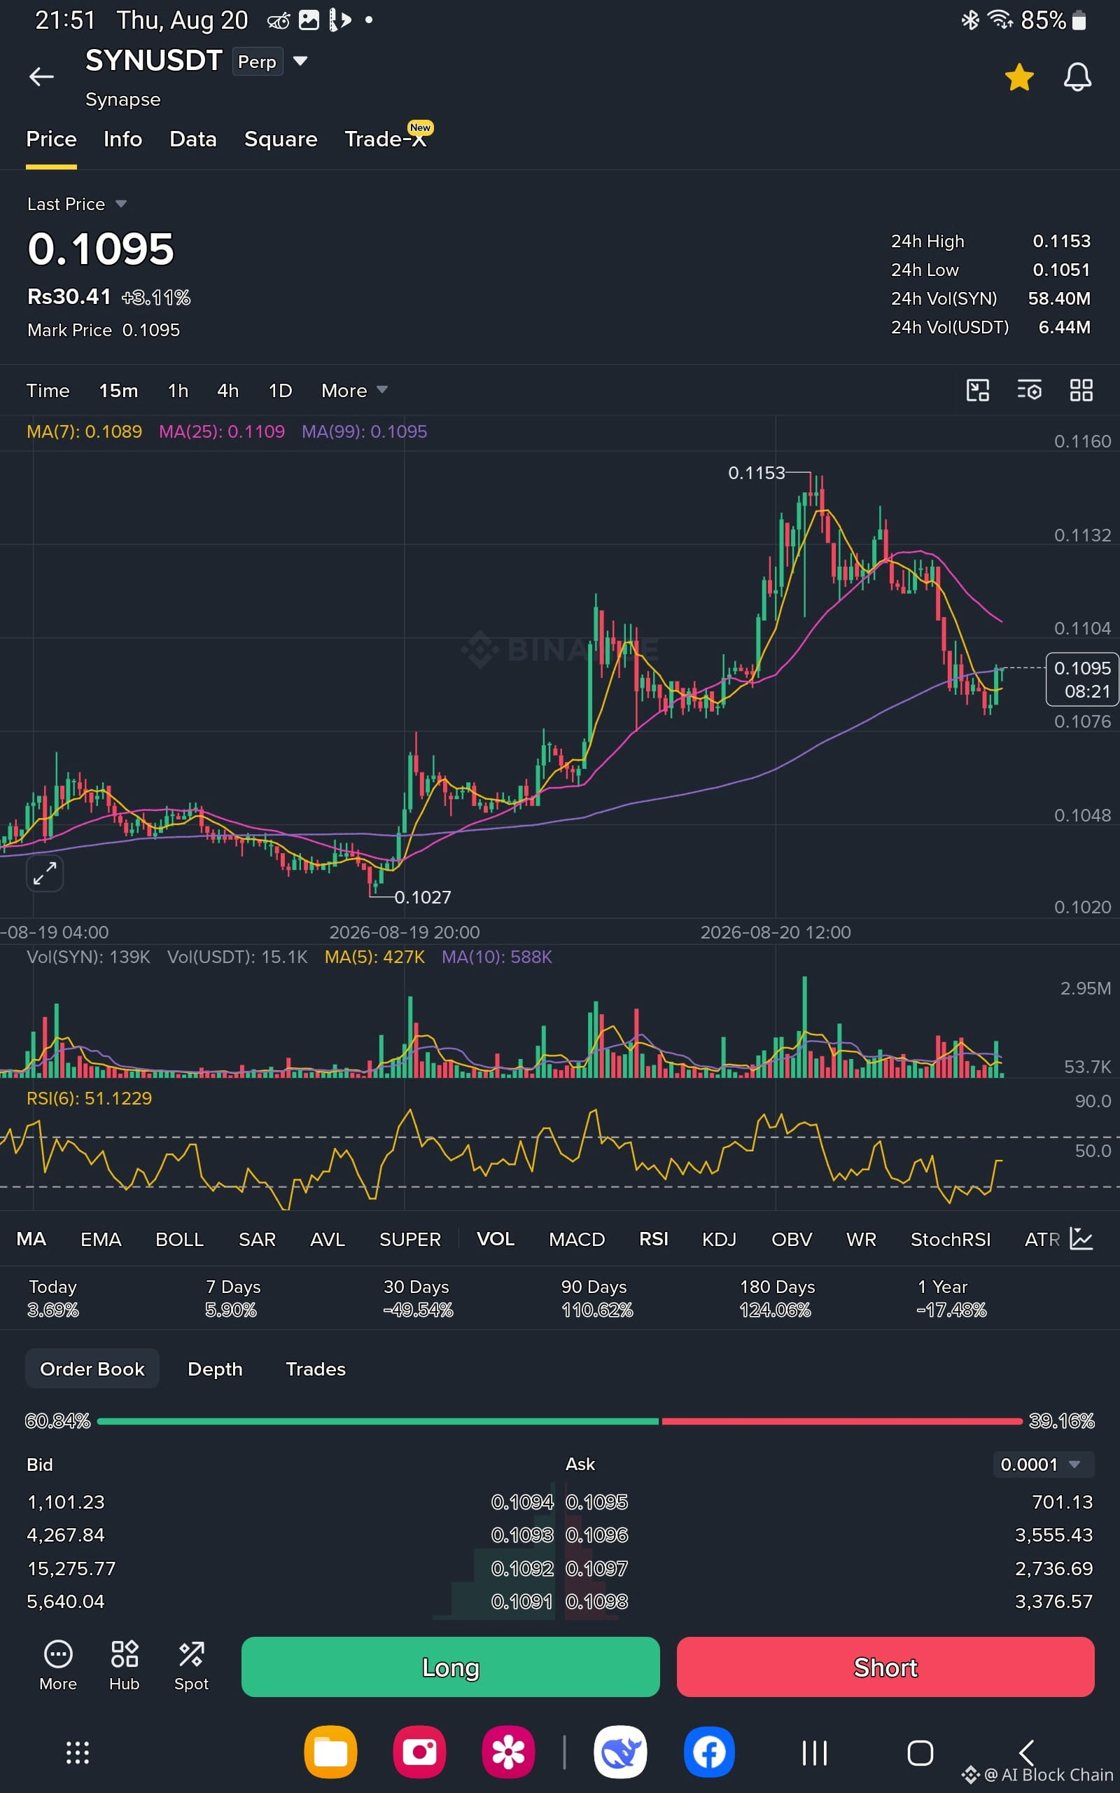Screen dimensions: 1120x1793
Task: Toggle the RSI sub-indicator
Action: (x=653, y=1240)
